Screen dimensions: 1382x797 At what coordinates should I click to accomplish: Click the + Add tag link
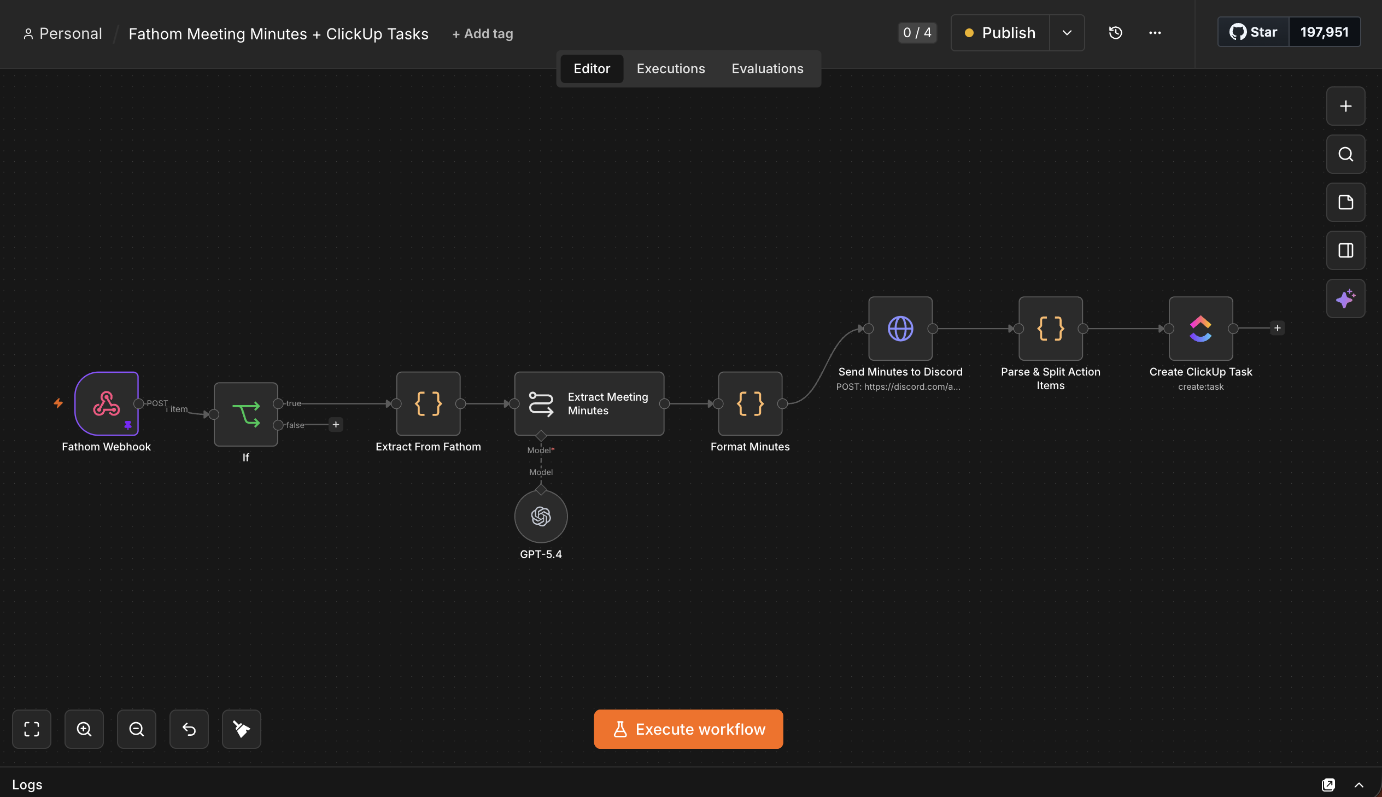tap(483, 34)
